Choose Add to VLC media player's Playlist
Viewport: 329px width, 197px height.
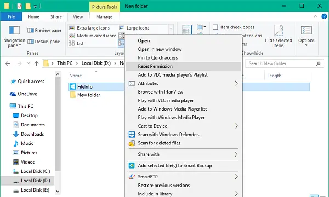[x=183, y=75]
